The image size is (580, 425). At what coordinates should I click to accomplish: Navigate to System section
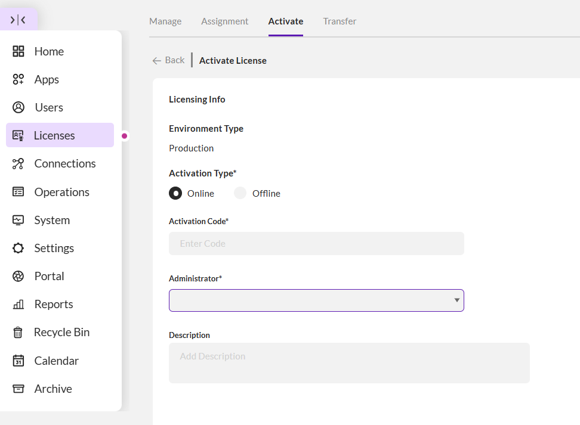60,220
